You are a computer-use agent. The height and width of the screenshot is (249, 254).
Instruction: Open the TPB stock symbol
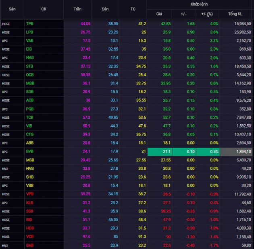[x=30, y=24]
